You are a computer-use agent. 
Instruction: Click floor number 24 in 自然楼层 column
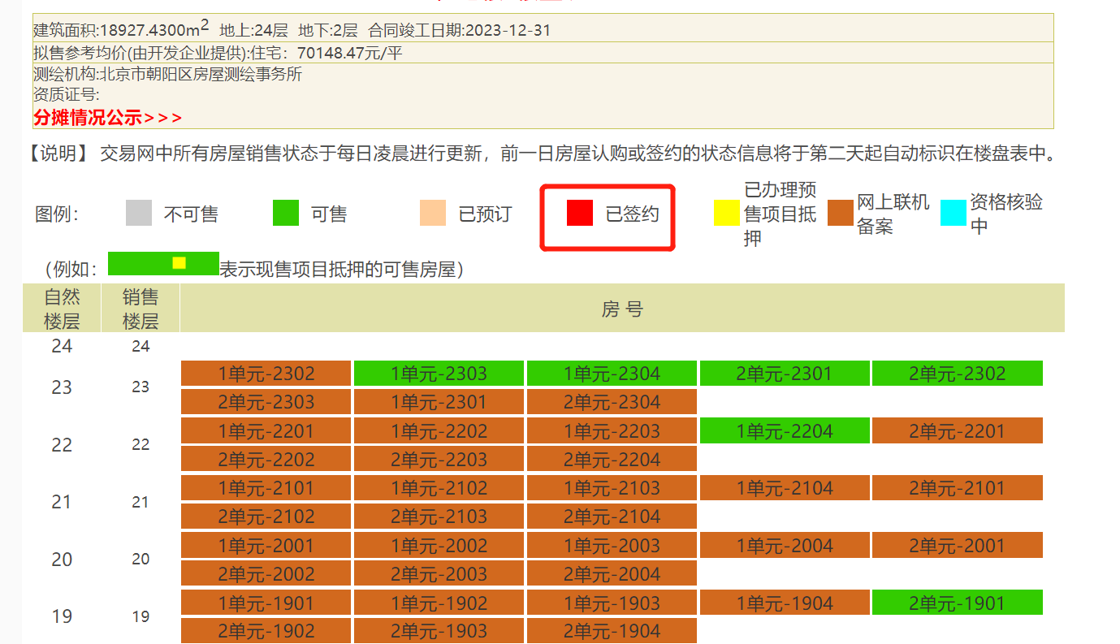click(x=62, y=345)
